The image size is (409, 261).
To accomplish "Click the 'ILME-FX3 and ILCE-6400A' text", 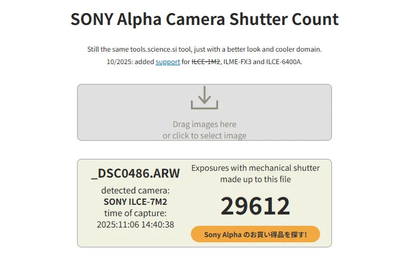I will click(x=263, y=61).
